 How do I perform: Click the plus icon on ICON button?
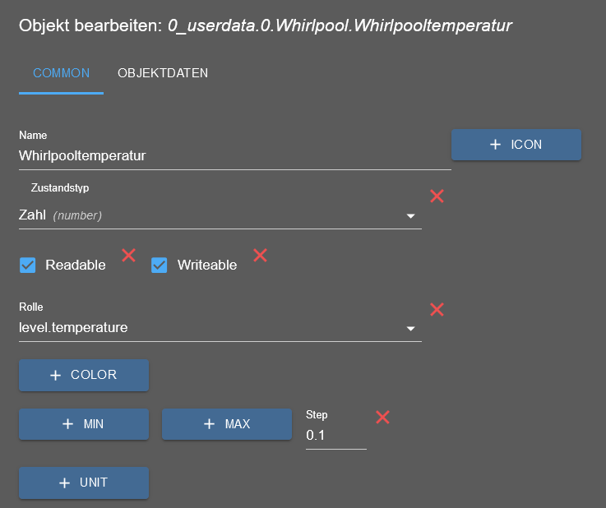495,145
